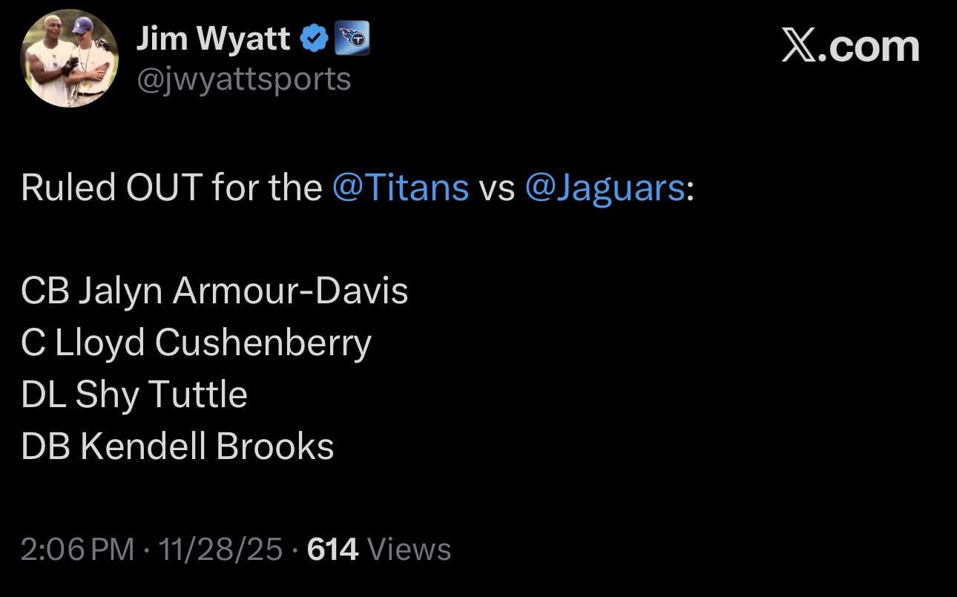Select the text CB Jalyn Armour-Davis

click(214, 290)
